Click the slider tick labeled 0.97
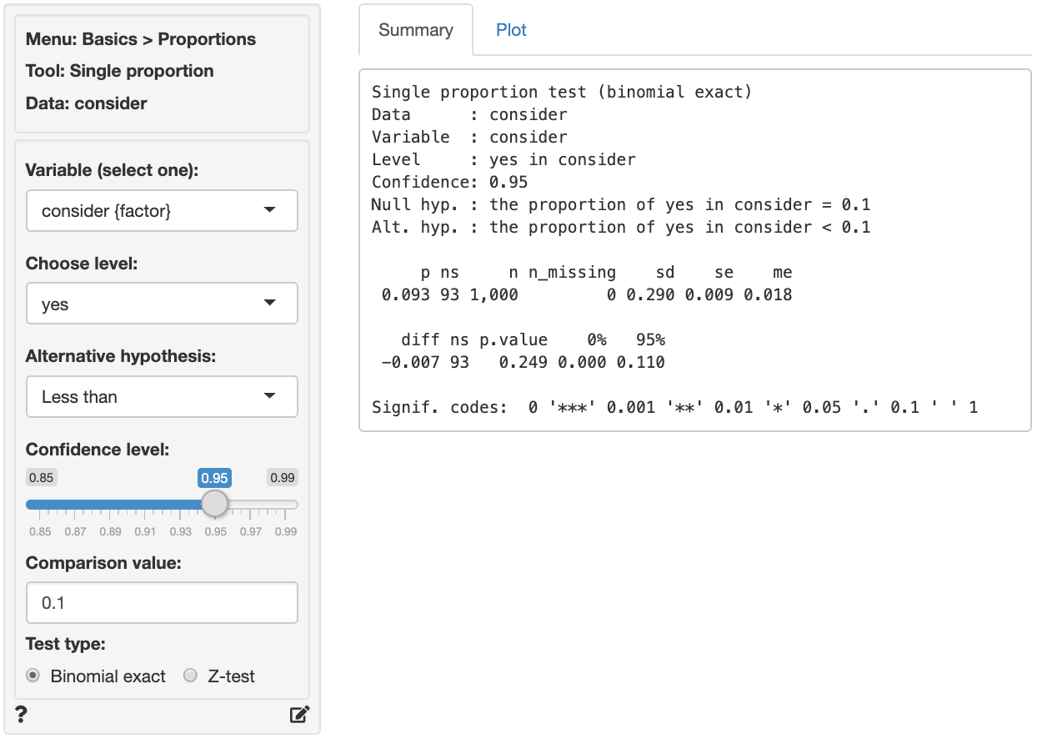 250,532
